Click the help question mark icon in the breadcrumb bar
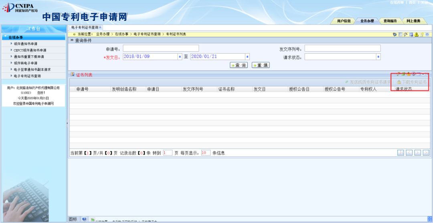This screenshot has height=223, width=433. tap(422, 34)
